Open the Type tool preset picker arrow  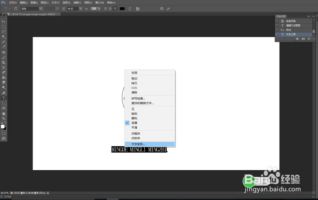[10, 9]
